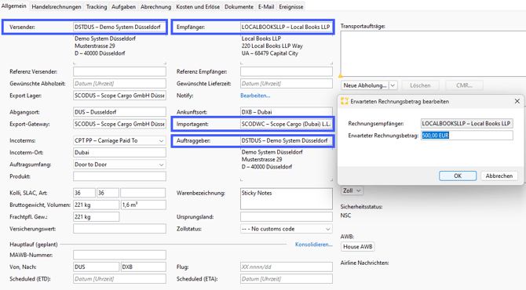Open the Zoll dropdown button
The height and width of the screenshot is (290, 526).
pos(352,190)
